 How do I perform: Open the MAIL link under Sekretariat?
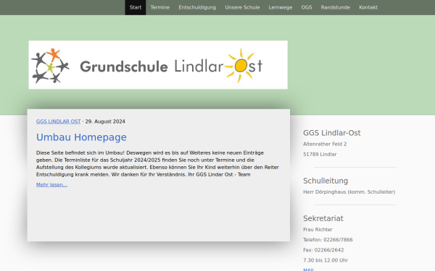coord(308,270)
